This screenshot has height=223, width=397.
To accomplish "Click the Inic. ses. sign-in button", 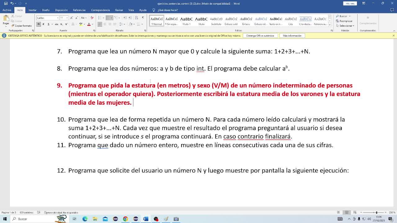I will click(350, 3).
